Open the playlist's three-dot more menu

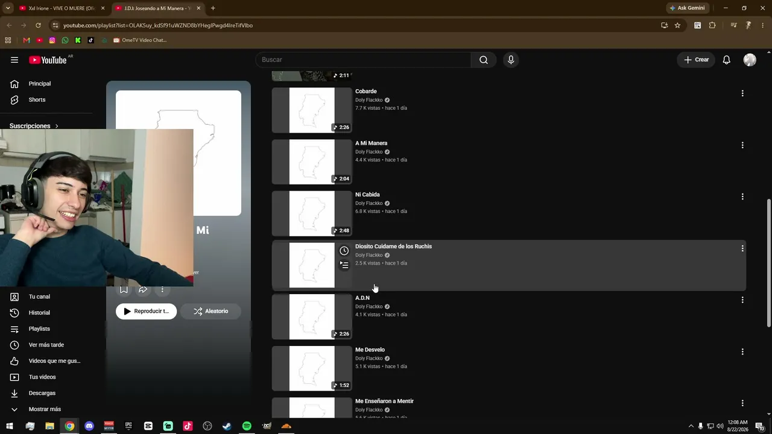click(162, 290)
